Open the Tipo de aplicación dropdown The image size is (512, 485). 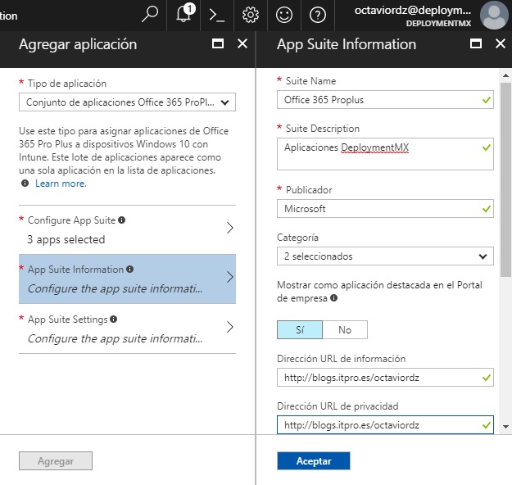pos(127,102)
